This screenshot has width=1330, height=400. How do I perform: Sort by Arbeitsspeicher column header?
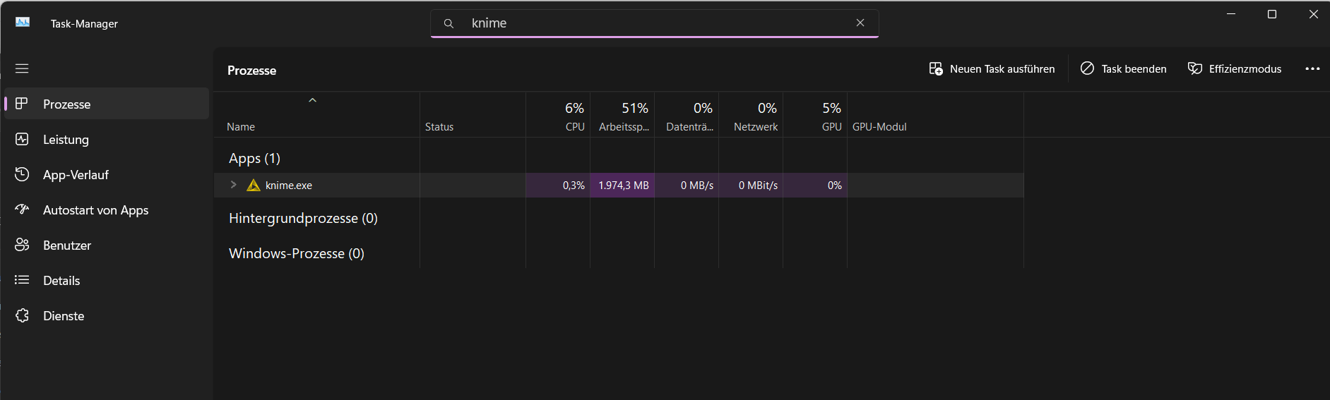[x=623, y=117]
